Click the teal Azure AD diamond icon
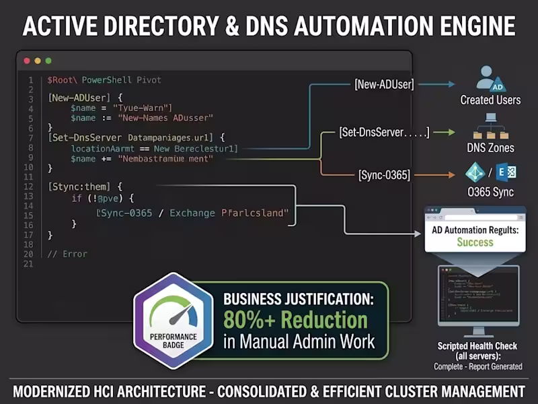Viewport: 538px width, 404px height. click(x=475, y=172)
